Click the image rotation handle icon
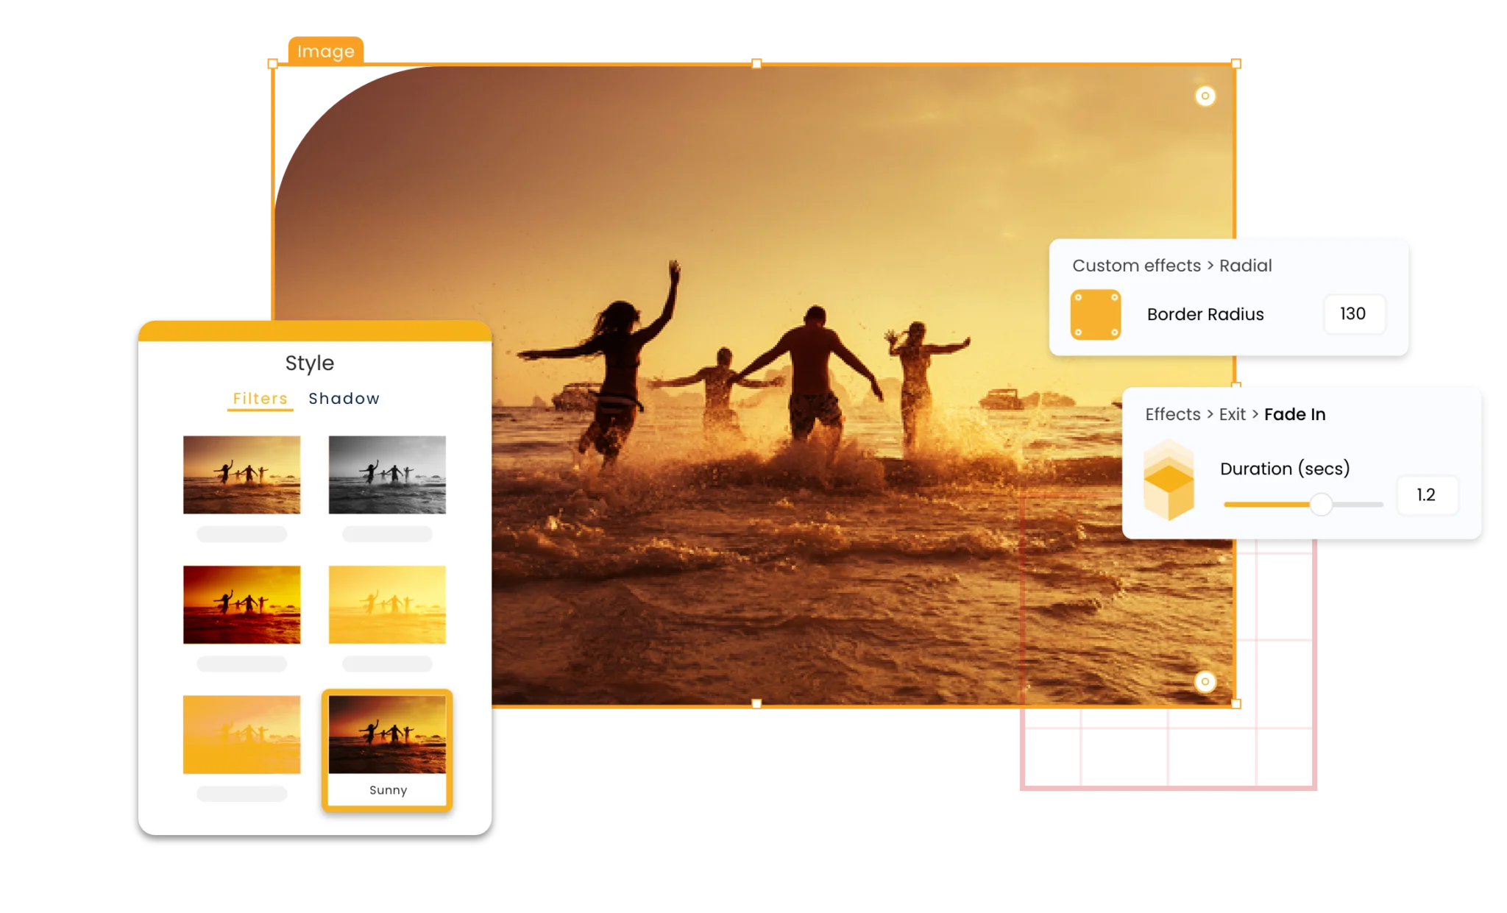 click(1207, 96)
